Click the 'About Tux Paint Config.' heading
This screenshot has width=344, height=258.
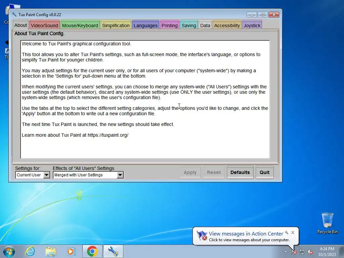39,34
